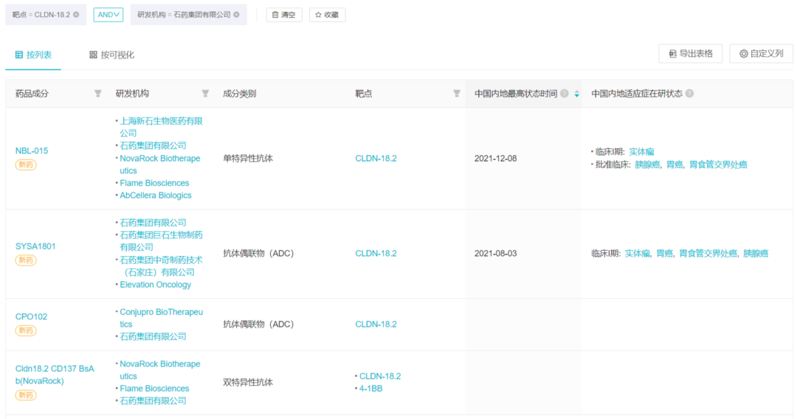Click the 清空 clear button
The height and width of the screenshot is (419, 797).
click(284, 15)
